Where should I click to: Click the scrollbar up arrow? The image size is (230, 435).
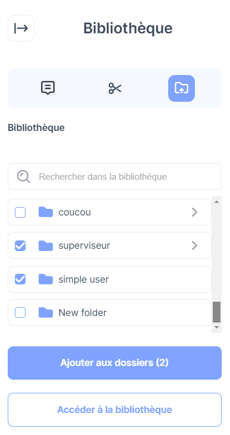pyautogui.click(x=217, y=202)
